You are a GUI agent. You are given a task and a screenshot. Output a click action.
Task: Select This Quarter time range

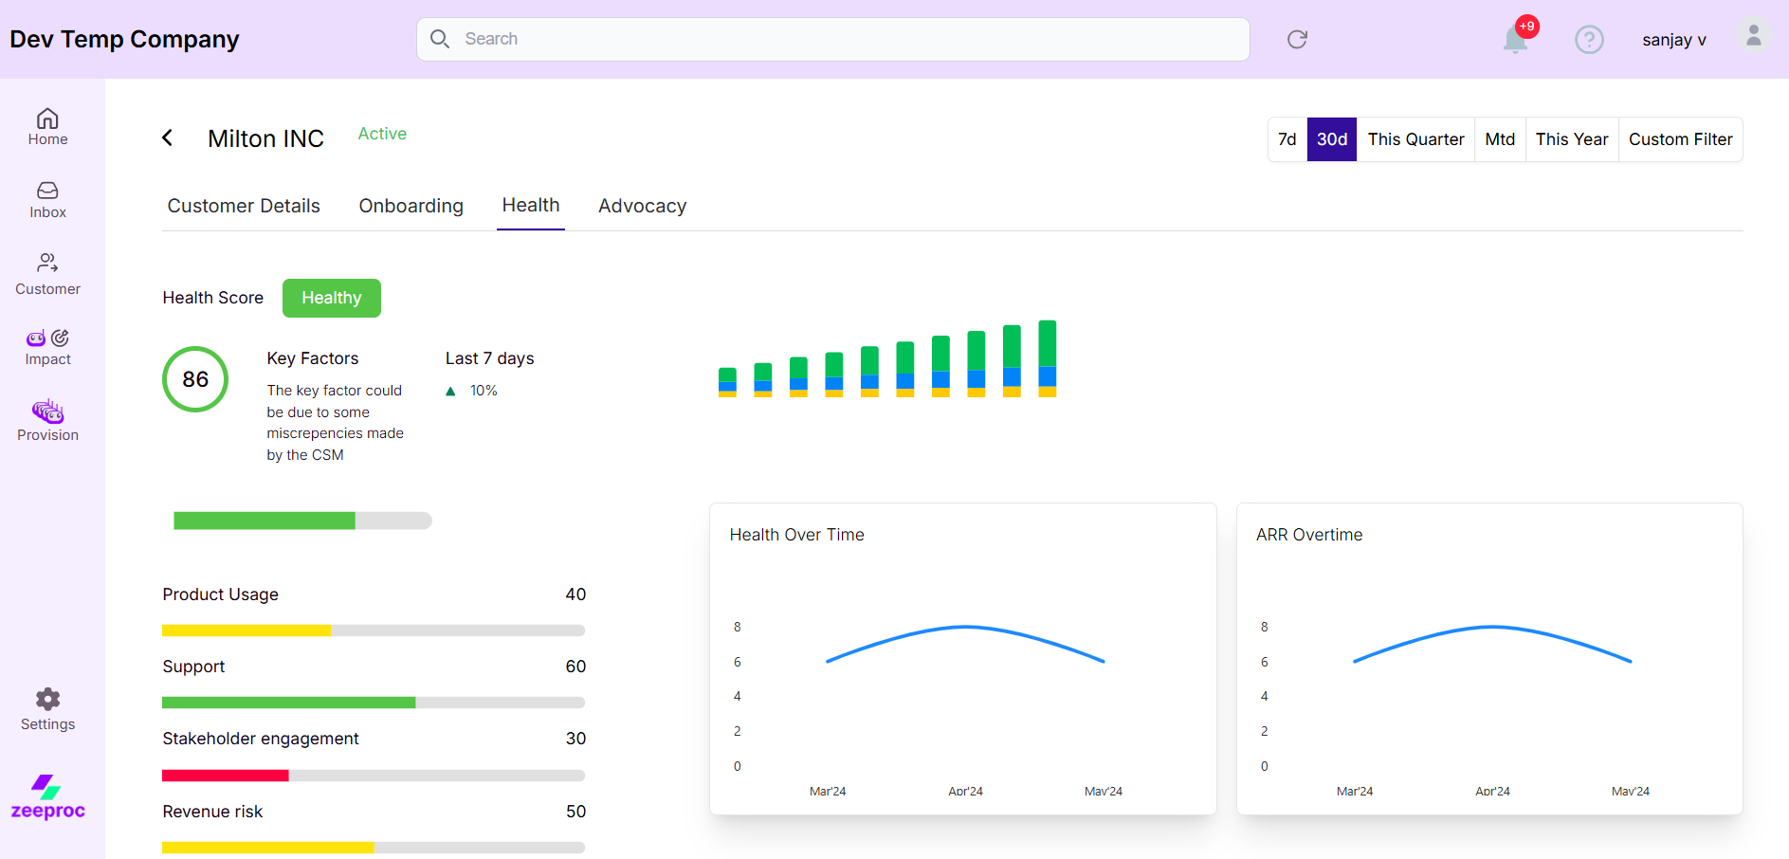[x=1415, y=139]
